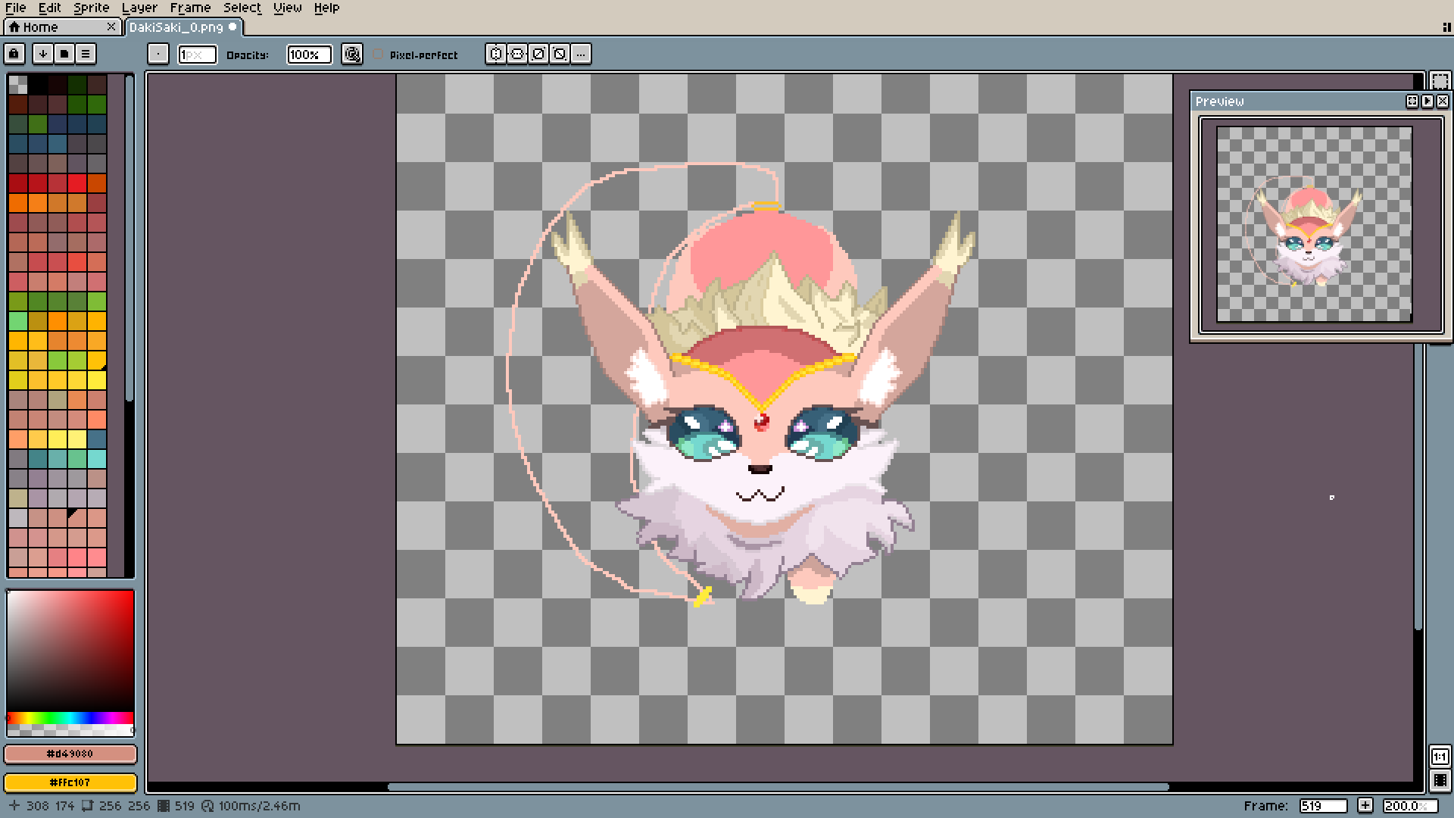Open the palette presets button
This screenshot has width=1454, height=818.
coord(64,54)
